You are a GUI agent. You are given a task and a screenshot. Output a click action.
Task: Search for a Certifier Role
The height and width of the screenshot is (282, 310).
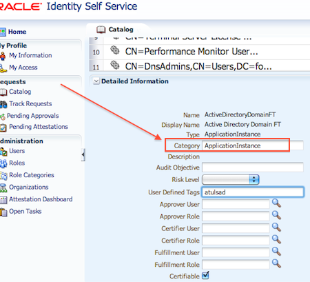[x=276, y=239]
